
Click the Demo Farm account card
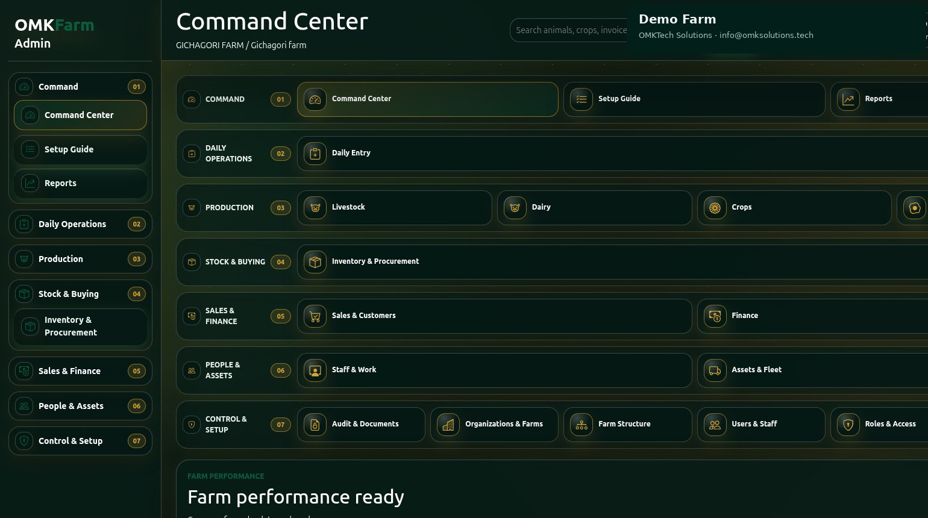[x=777, y=28]
